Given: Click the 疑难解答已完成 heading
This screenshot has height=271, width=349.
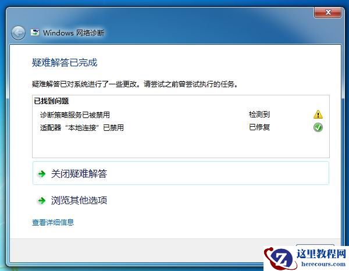Looking at the screenshot, I should point(65,63).
